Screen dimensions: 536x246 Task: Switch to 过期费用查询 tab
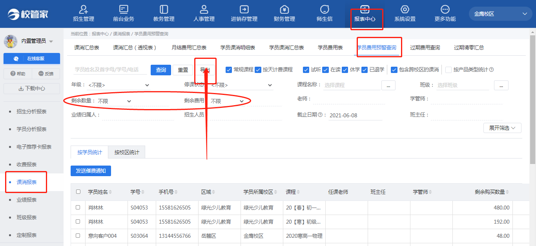[x=425, y=47]
